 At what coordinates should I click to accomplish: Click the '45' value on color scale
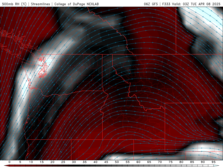click(x=106, y=162)
